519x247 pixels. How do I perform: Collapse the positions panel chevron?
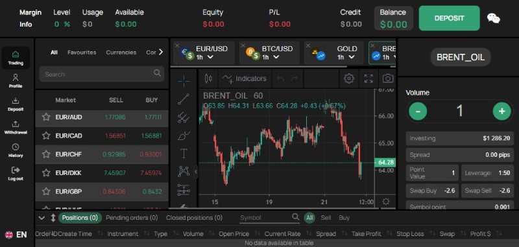[x=42, y=218]
